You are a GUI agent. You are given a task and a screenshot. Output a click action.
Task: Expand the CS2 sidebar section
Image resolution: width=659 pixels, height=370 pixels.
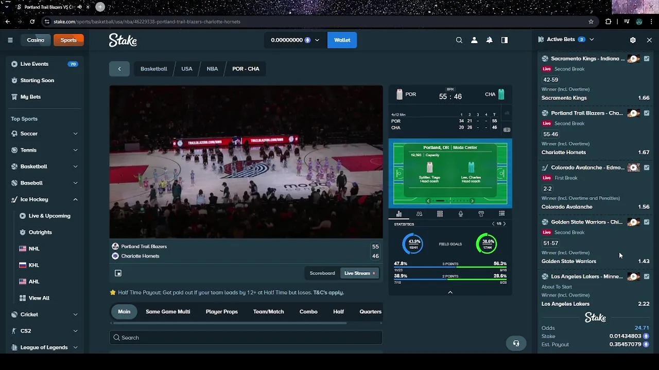point(75,331)
